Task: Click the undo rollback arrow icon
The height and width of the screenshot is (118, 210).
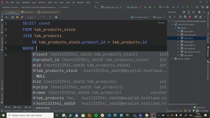Action: click(197, 7)
